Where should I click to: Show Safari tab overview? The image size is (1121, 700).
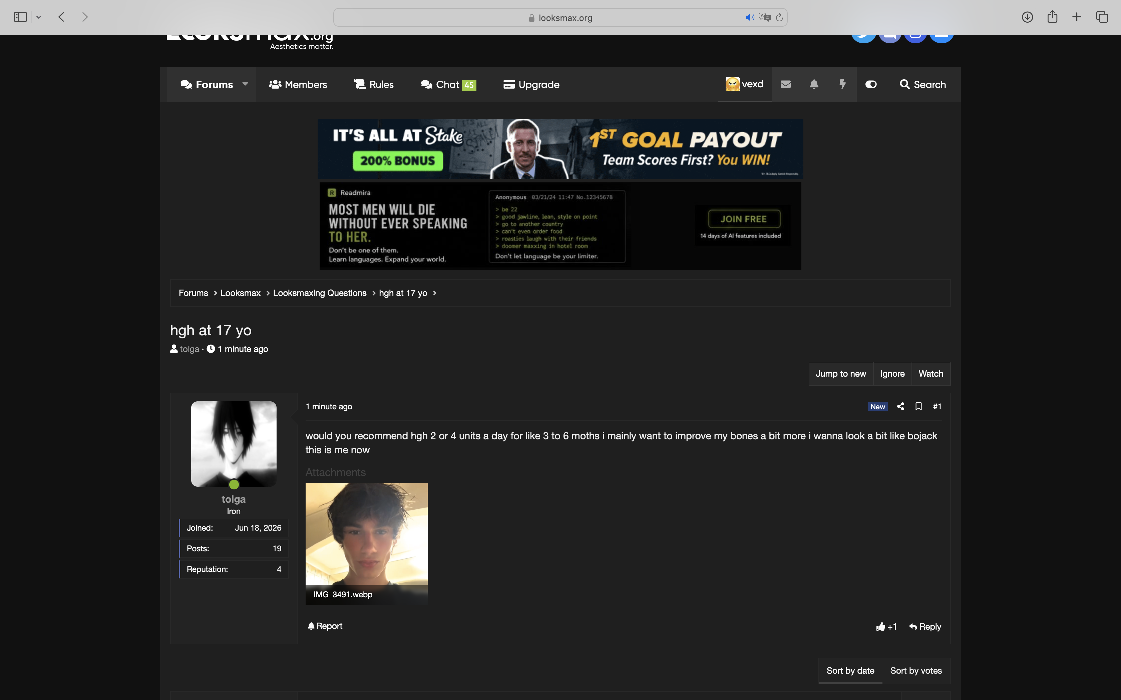pos(1102,17)
